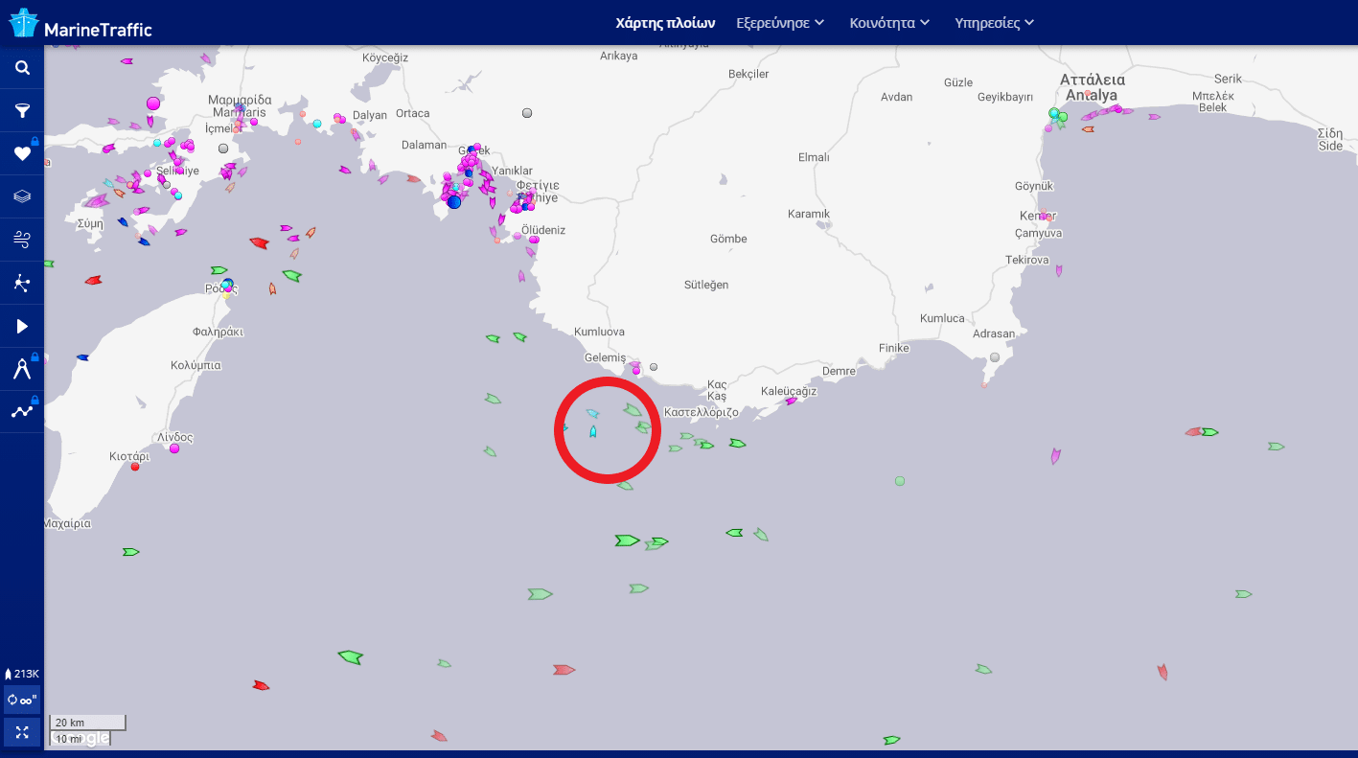Click the MarineTraffic logo

point(81,23)
